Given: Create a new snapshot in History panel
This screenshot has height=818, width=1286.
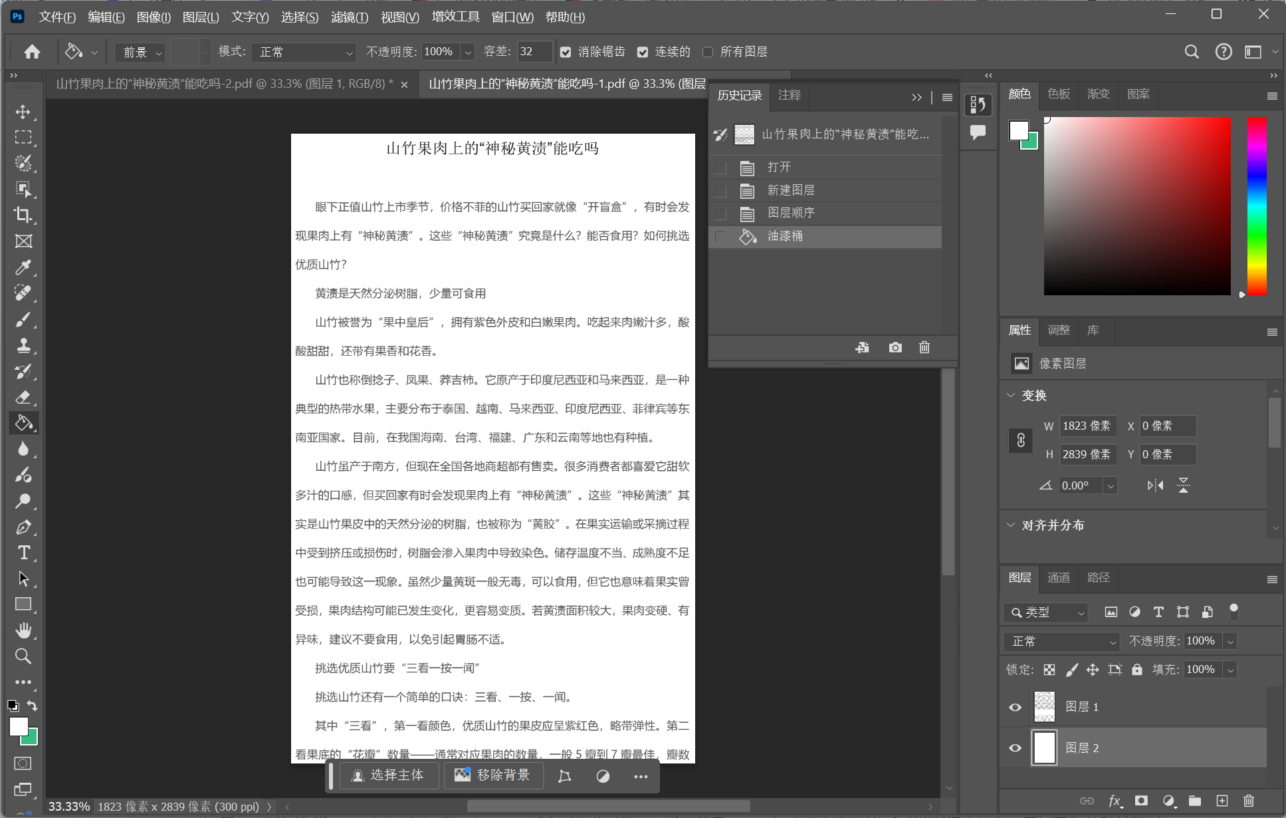Looking at the screenshot, I should click(895, 347).
